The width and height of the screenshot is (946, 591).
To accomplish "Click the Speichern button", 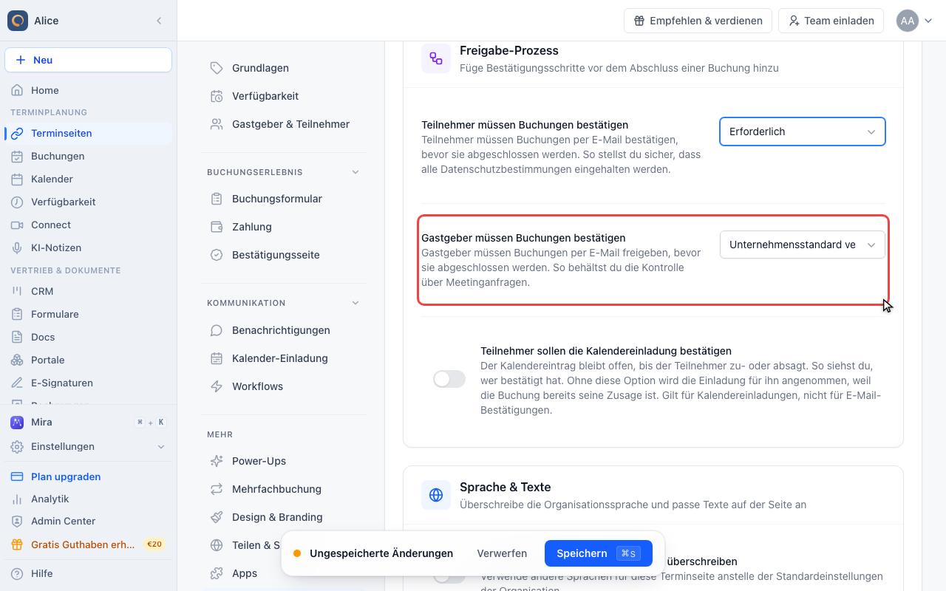I will [x=599, y=553].
